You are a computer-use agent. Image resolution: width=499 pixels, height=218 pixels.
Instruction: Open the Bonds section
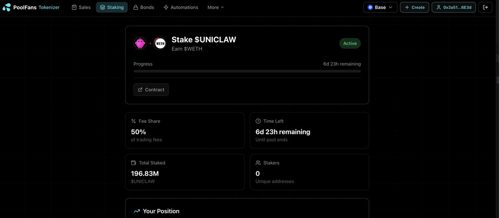point(143,7)
